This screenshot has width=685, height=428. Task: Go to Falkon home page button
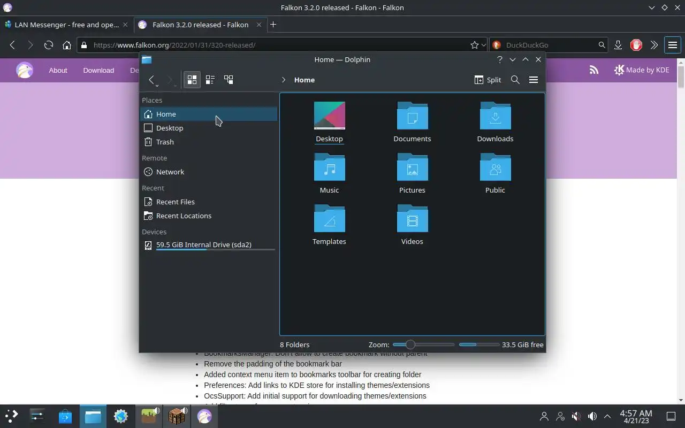click(67, 45)
